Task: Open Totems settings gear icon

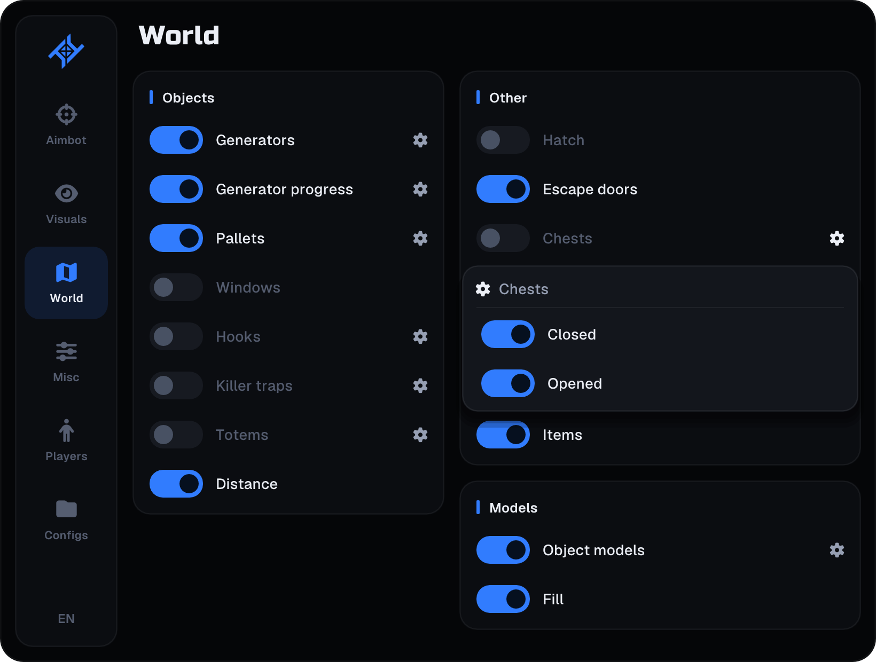Action: tap(420, 435)
